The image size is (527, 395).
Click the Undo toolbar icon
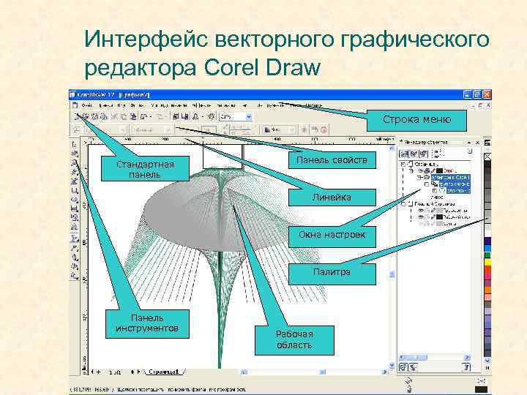click(143, 116)
